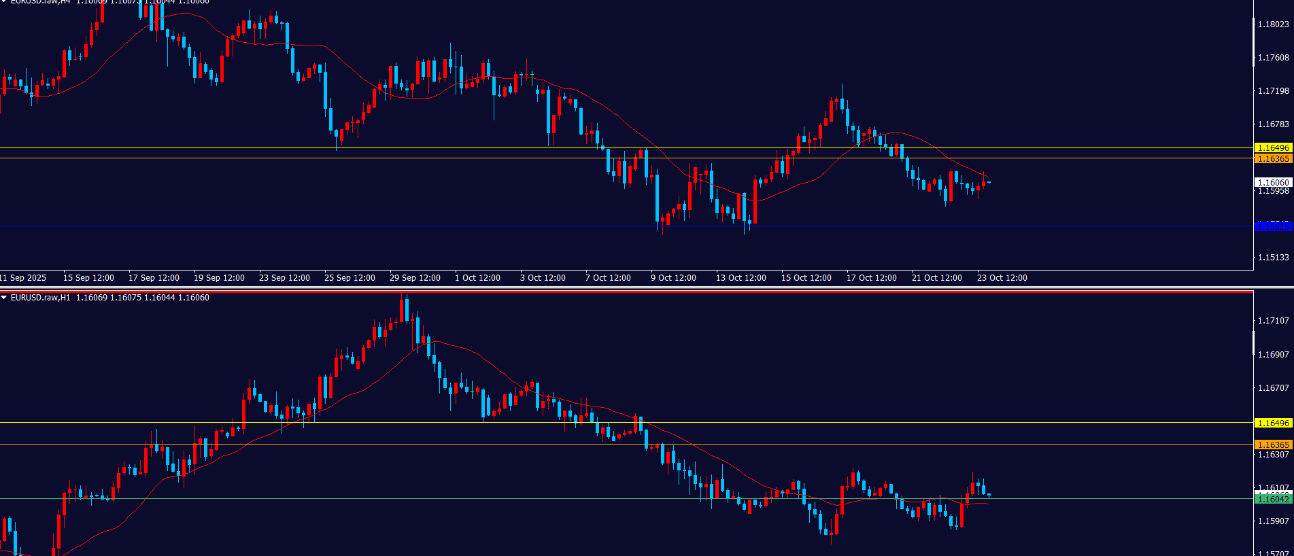This screenshot has width=1294, height=556.
Task: Click 1.18023 on H4 price scale
Action: tap(1273, 24)
